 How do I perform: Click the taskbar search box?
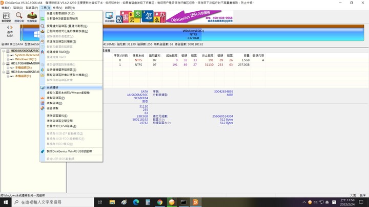[x=53, y=202]
